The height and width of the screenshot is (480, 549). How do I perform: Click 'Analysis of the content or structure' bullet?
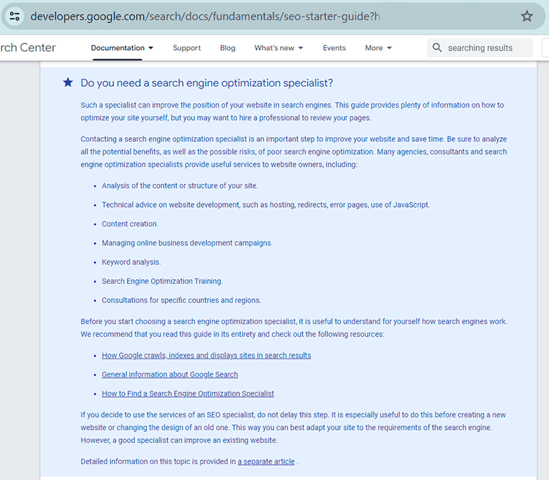(x=180, y=186)
